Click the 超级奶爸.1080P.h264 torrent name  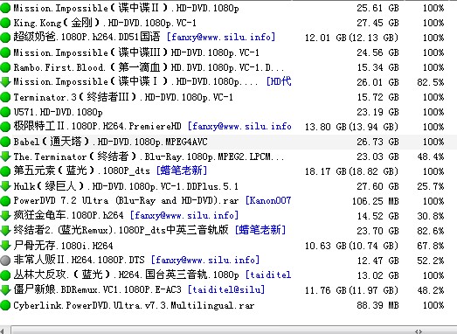[x=87, y=38]
